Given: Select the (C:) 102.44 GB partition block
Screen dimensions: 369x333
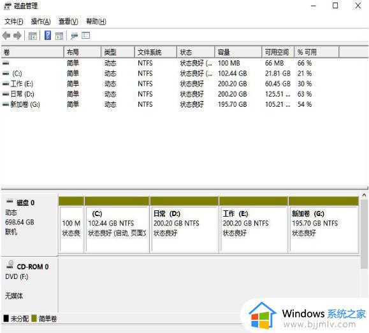Looking at the screenshot, I should point(117,225).
